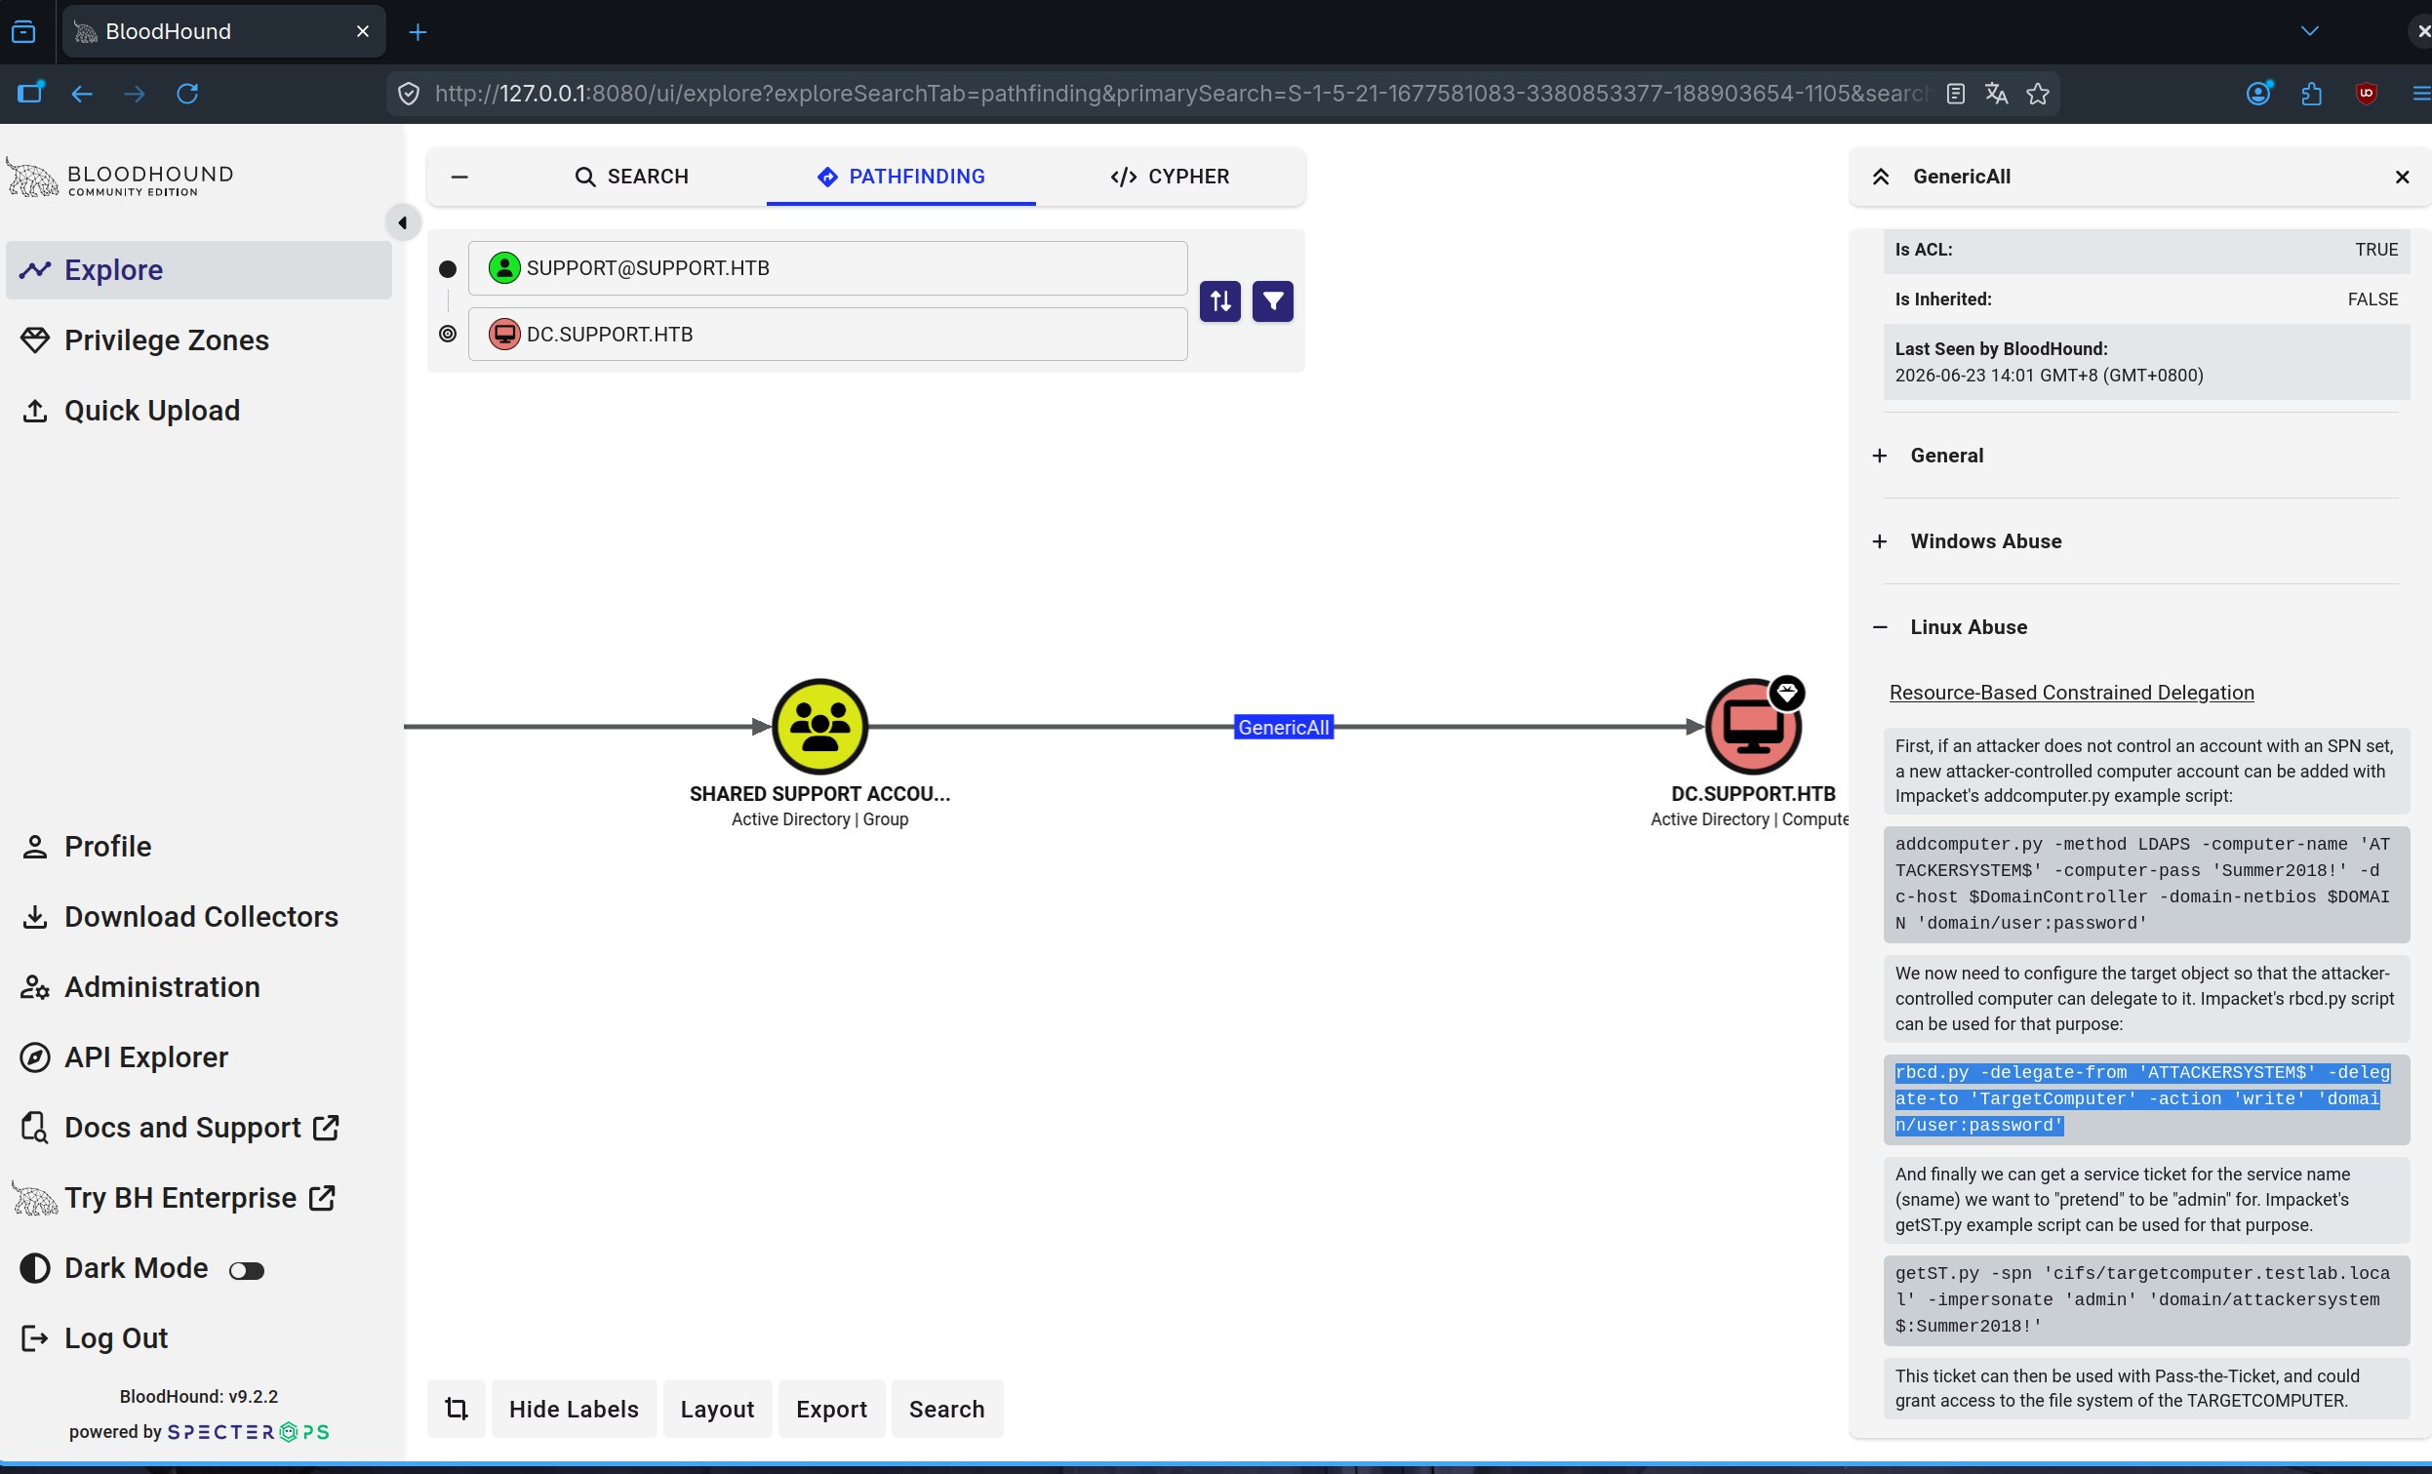Click the swap start and destination nodes button
Image resolution: width=2432 pixels, height=1474 pixels.
click(1220, 301)
